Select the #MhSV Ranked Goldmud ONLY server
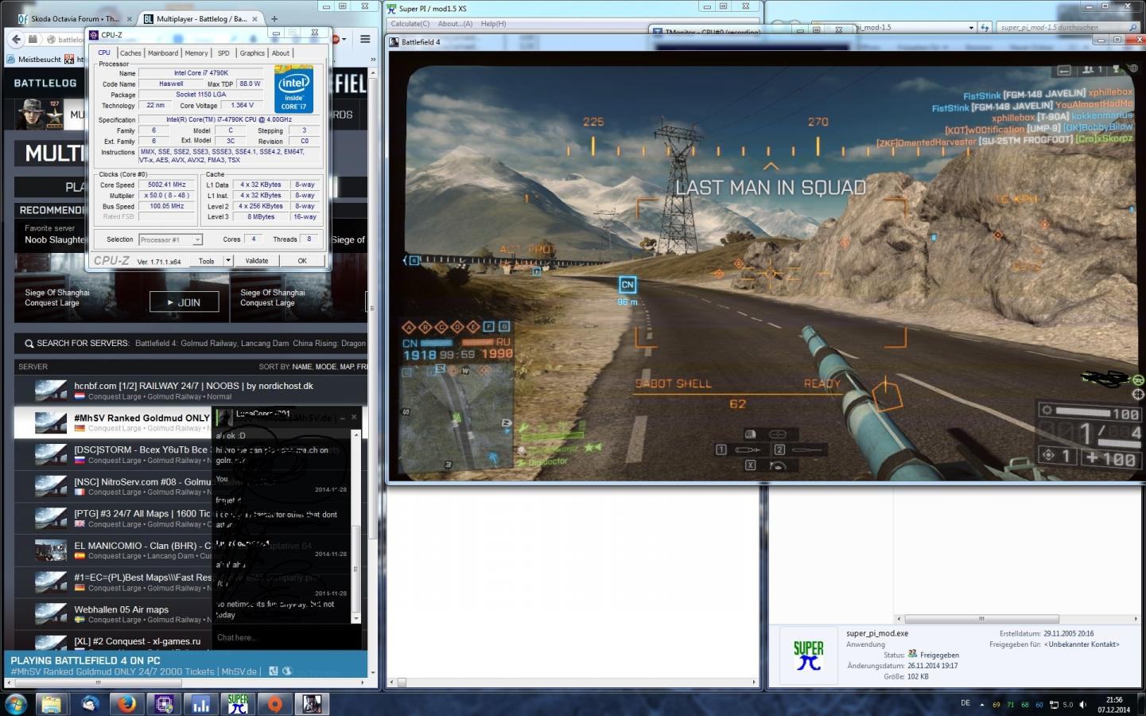Image resolution: width=1146 pixels, height=716 pixels. tap(112, 422)
